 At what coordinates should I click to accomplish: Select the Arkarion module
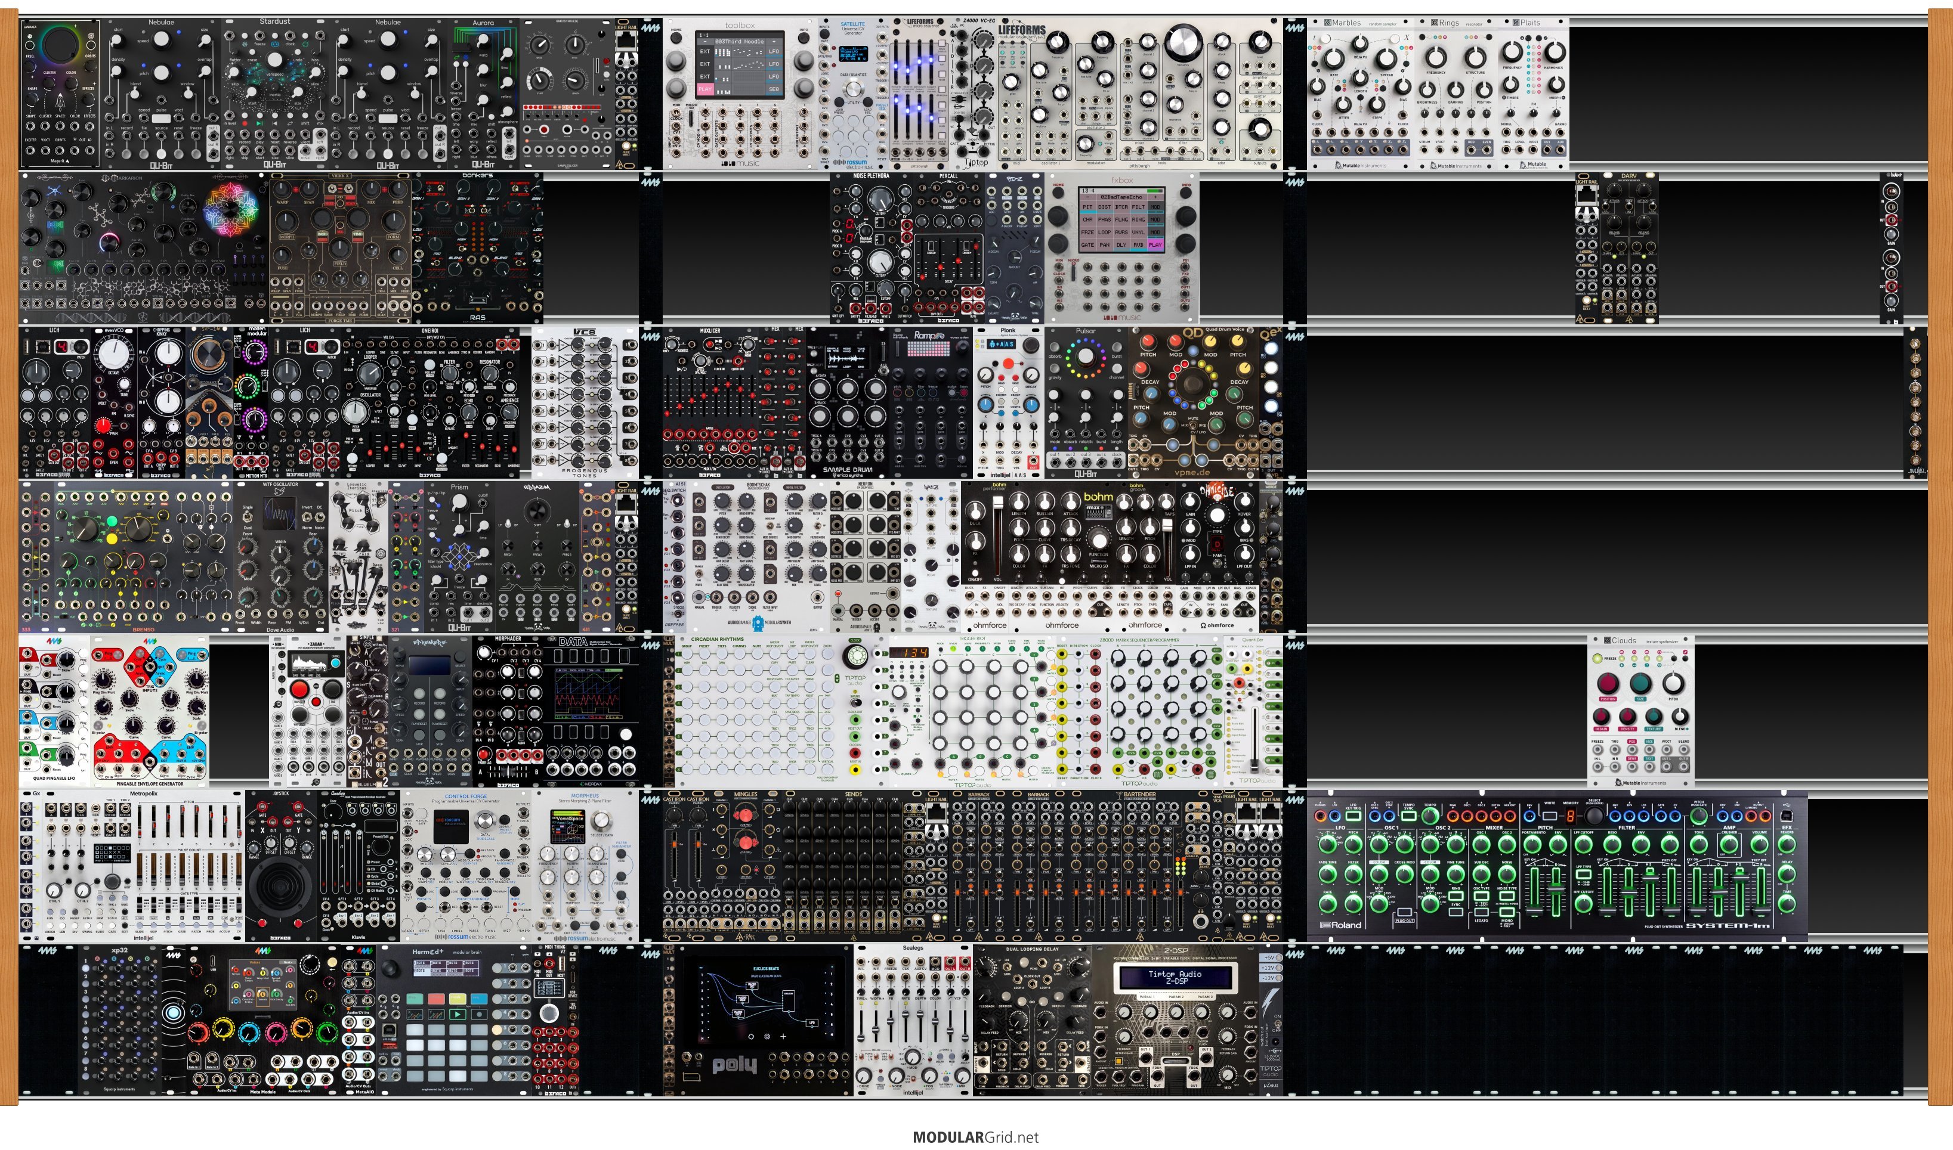(144, 248)
